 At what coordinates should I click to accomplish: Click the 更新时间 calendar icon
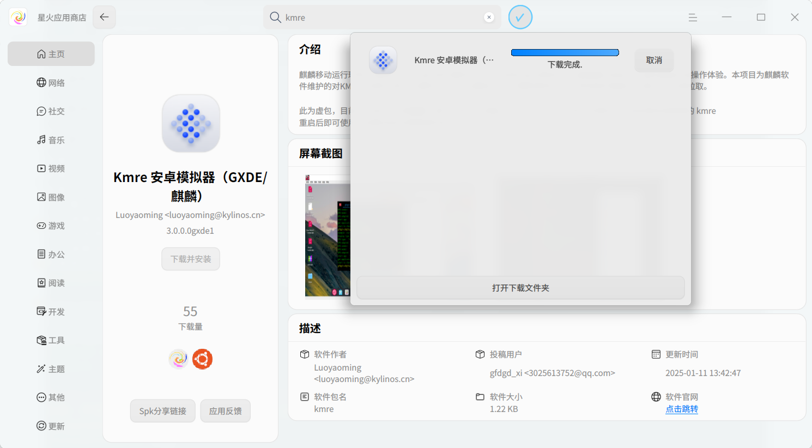[656, 354]
